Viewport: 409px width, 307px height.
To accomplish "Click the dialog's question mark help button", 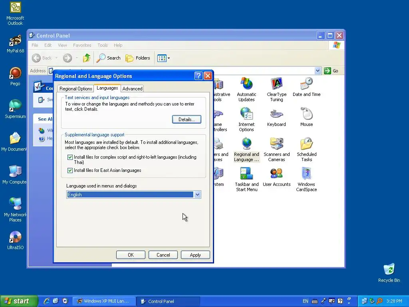I will 198,76.
